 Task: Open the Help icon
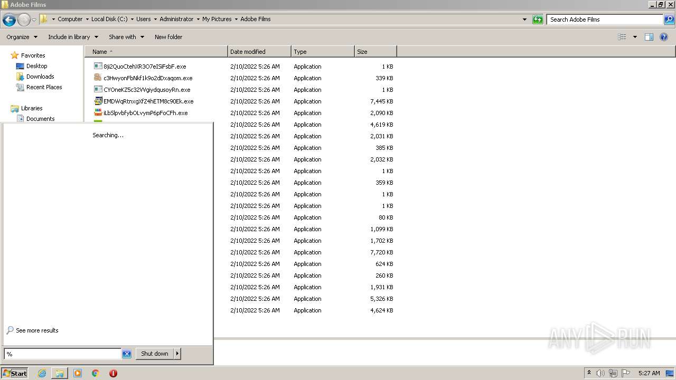tap(664, 37)
